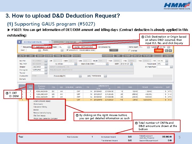Screen dimensions: 192x144
Task: Choose #5028 Data Control by Container entry
Action: click(45, 118)
